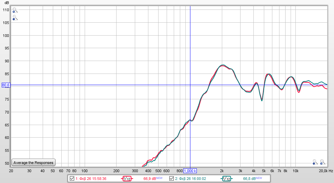334x183 pixels.
Task: Select the 80,6 dB cursor level label
Action: tap(6, 85)
